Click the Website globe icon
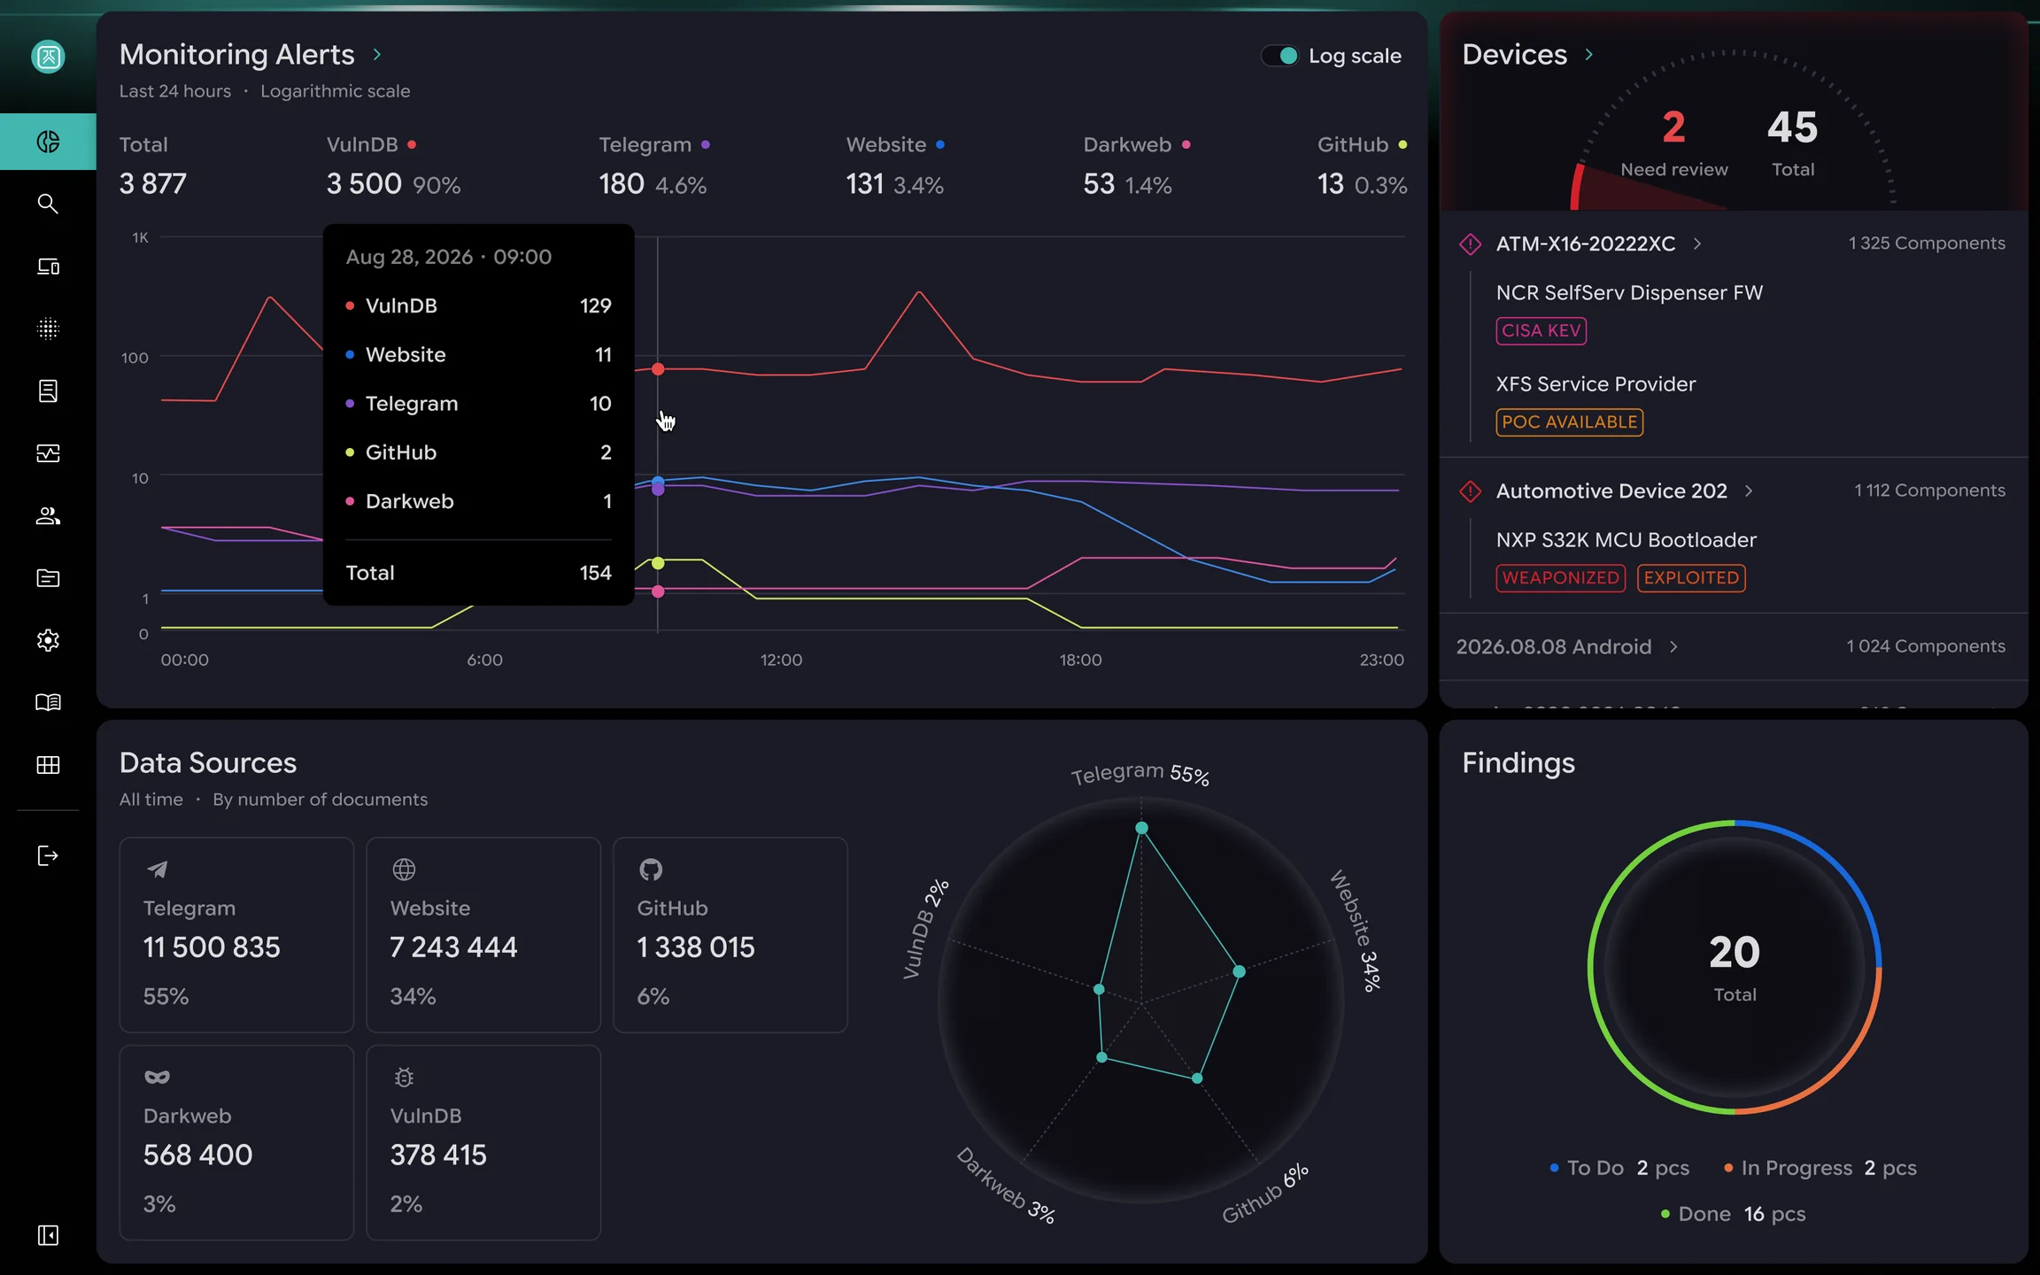Viewport: 2040px width, 1275px height. (x=404, y=869)
